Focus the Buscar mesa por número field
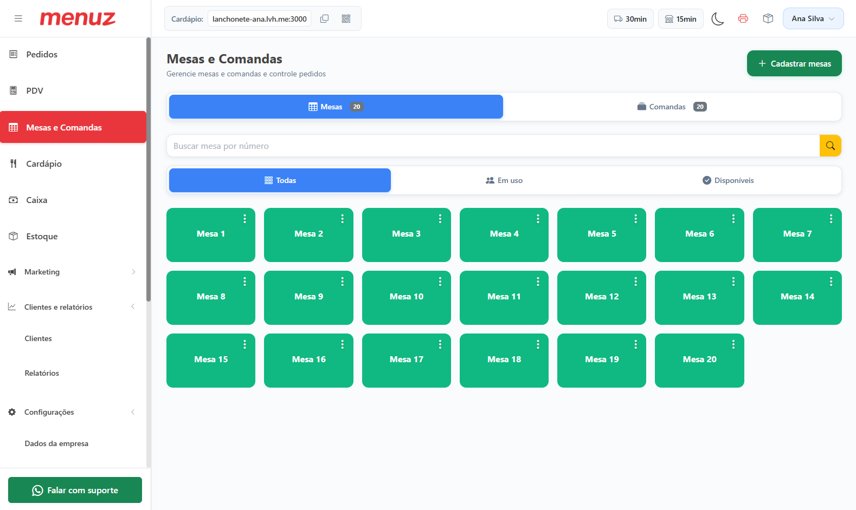Image resolution: width=856 pixels, height=510 pixels. (x=493, y=146)
